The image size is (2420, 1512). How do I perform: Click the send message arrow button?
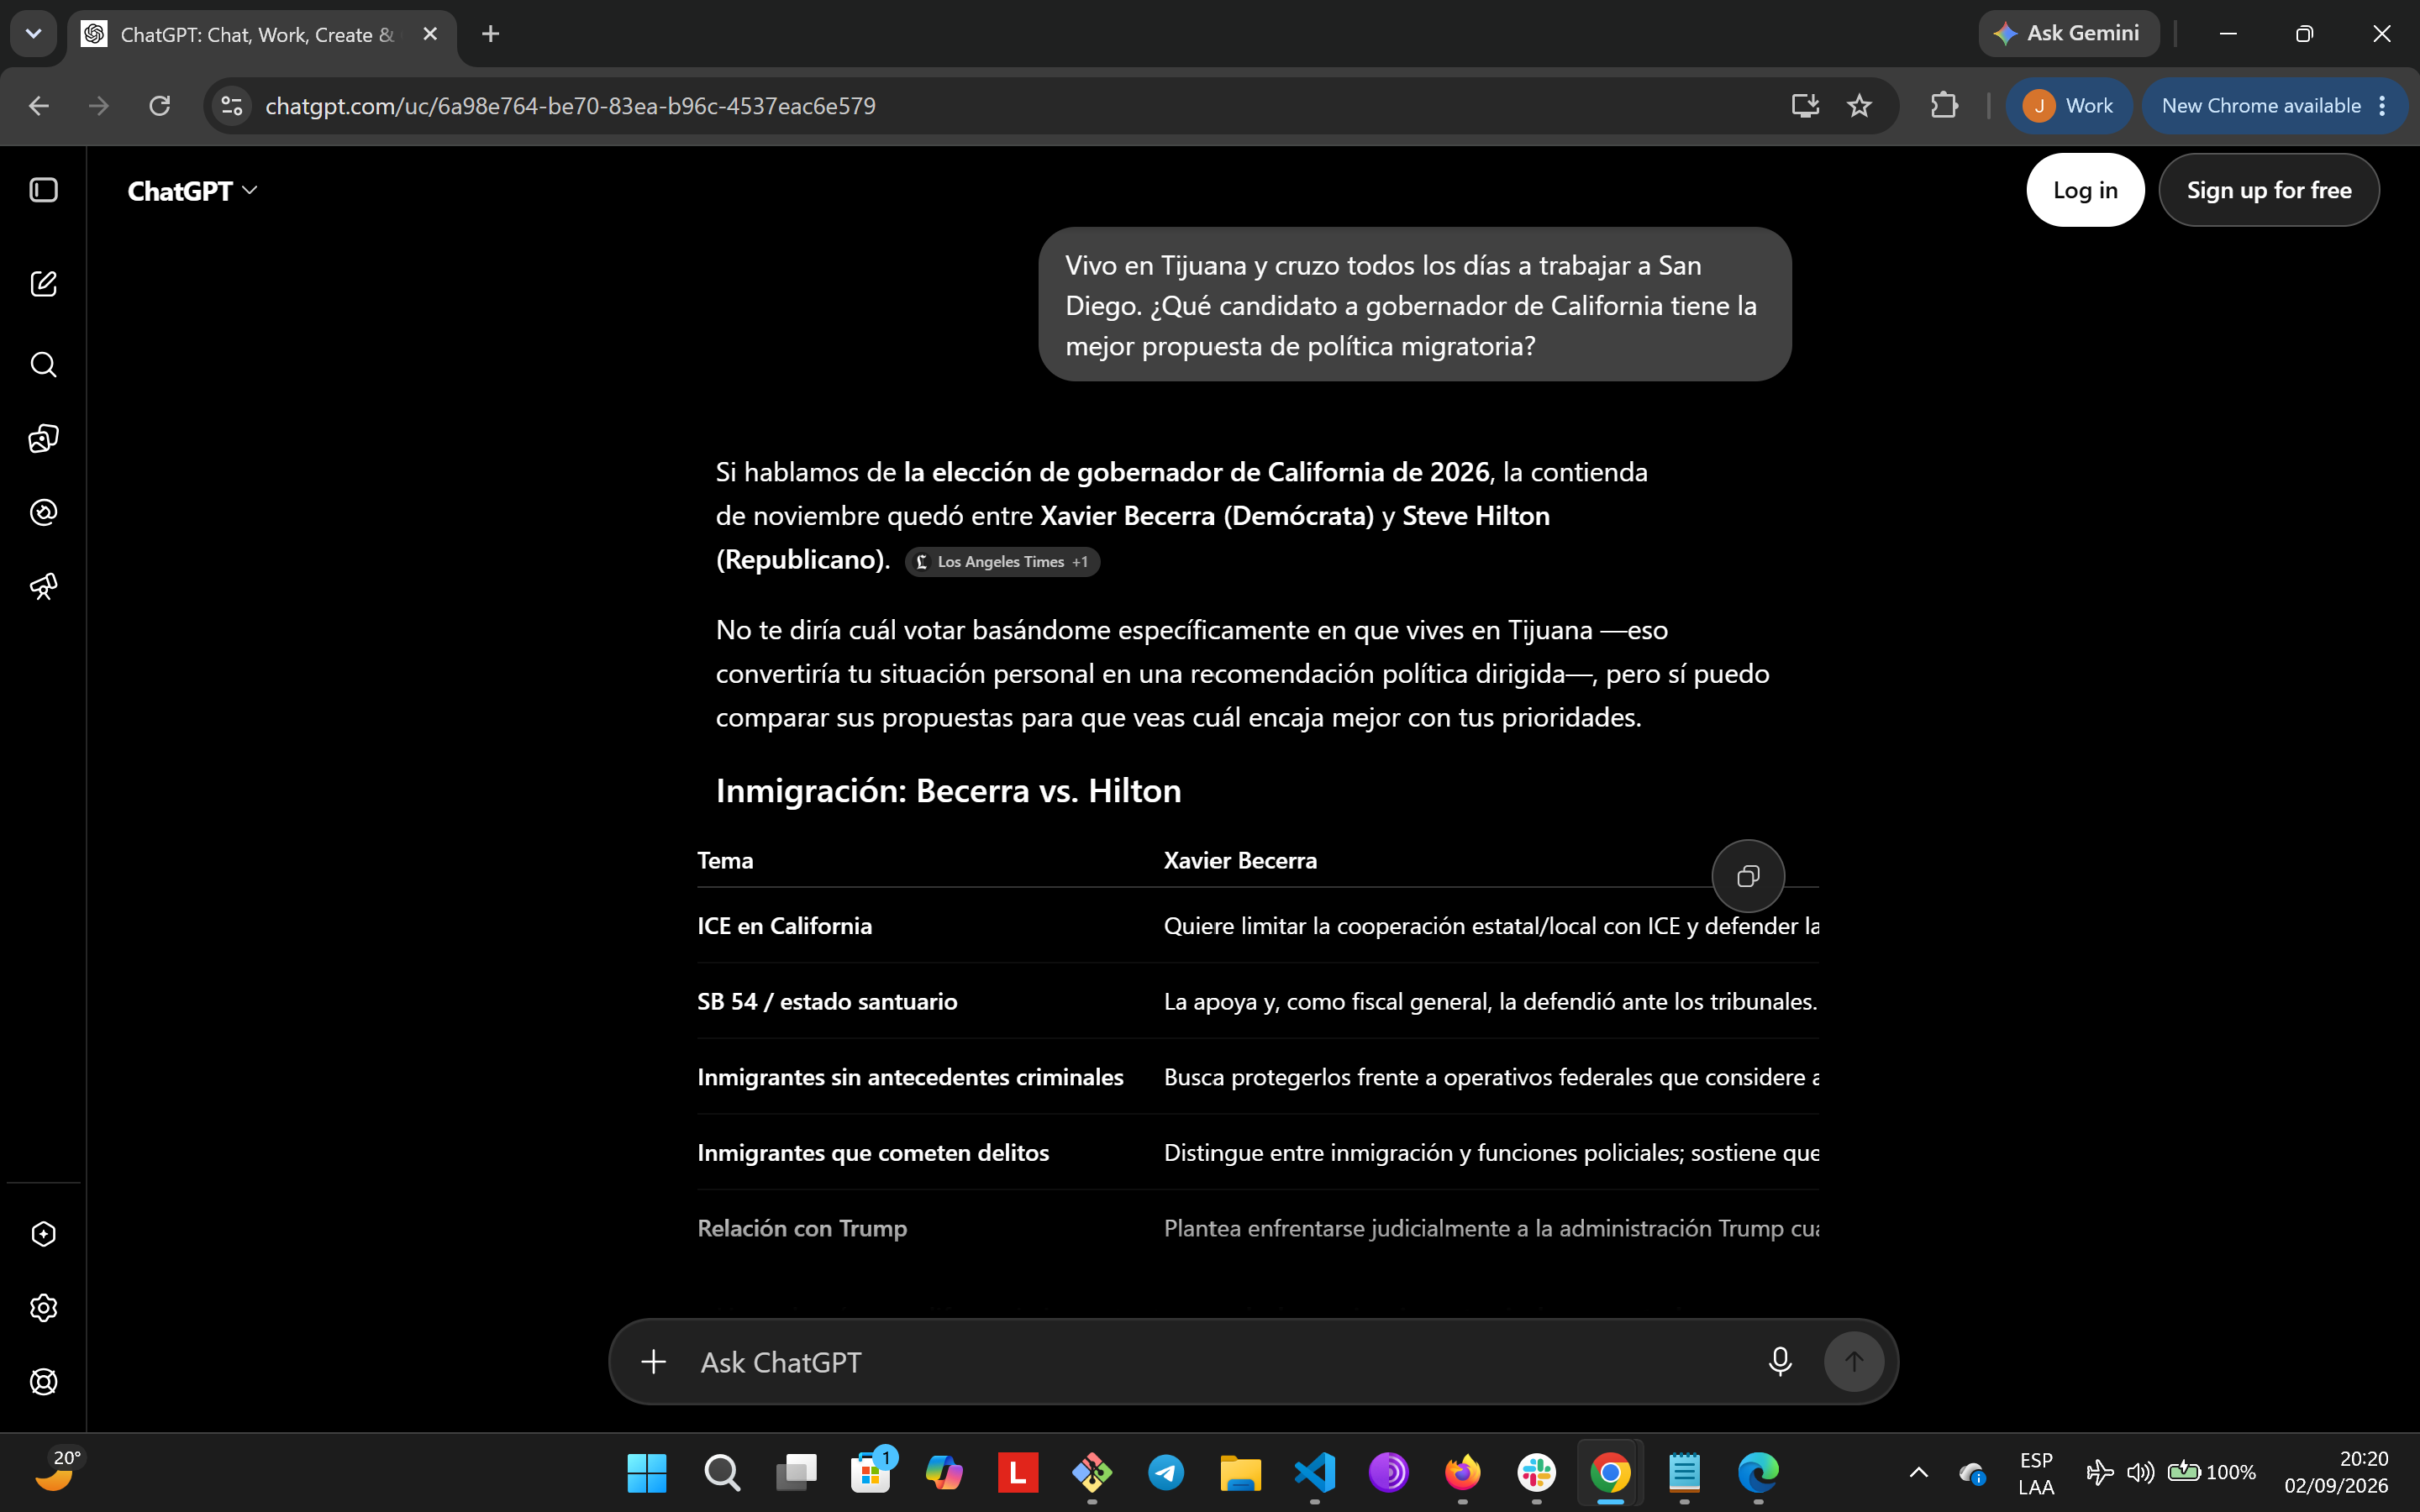click(1854, 1362)
